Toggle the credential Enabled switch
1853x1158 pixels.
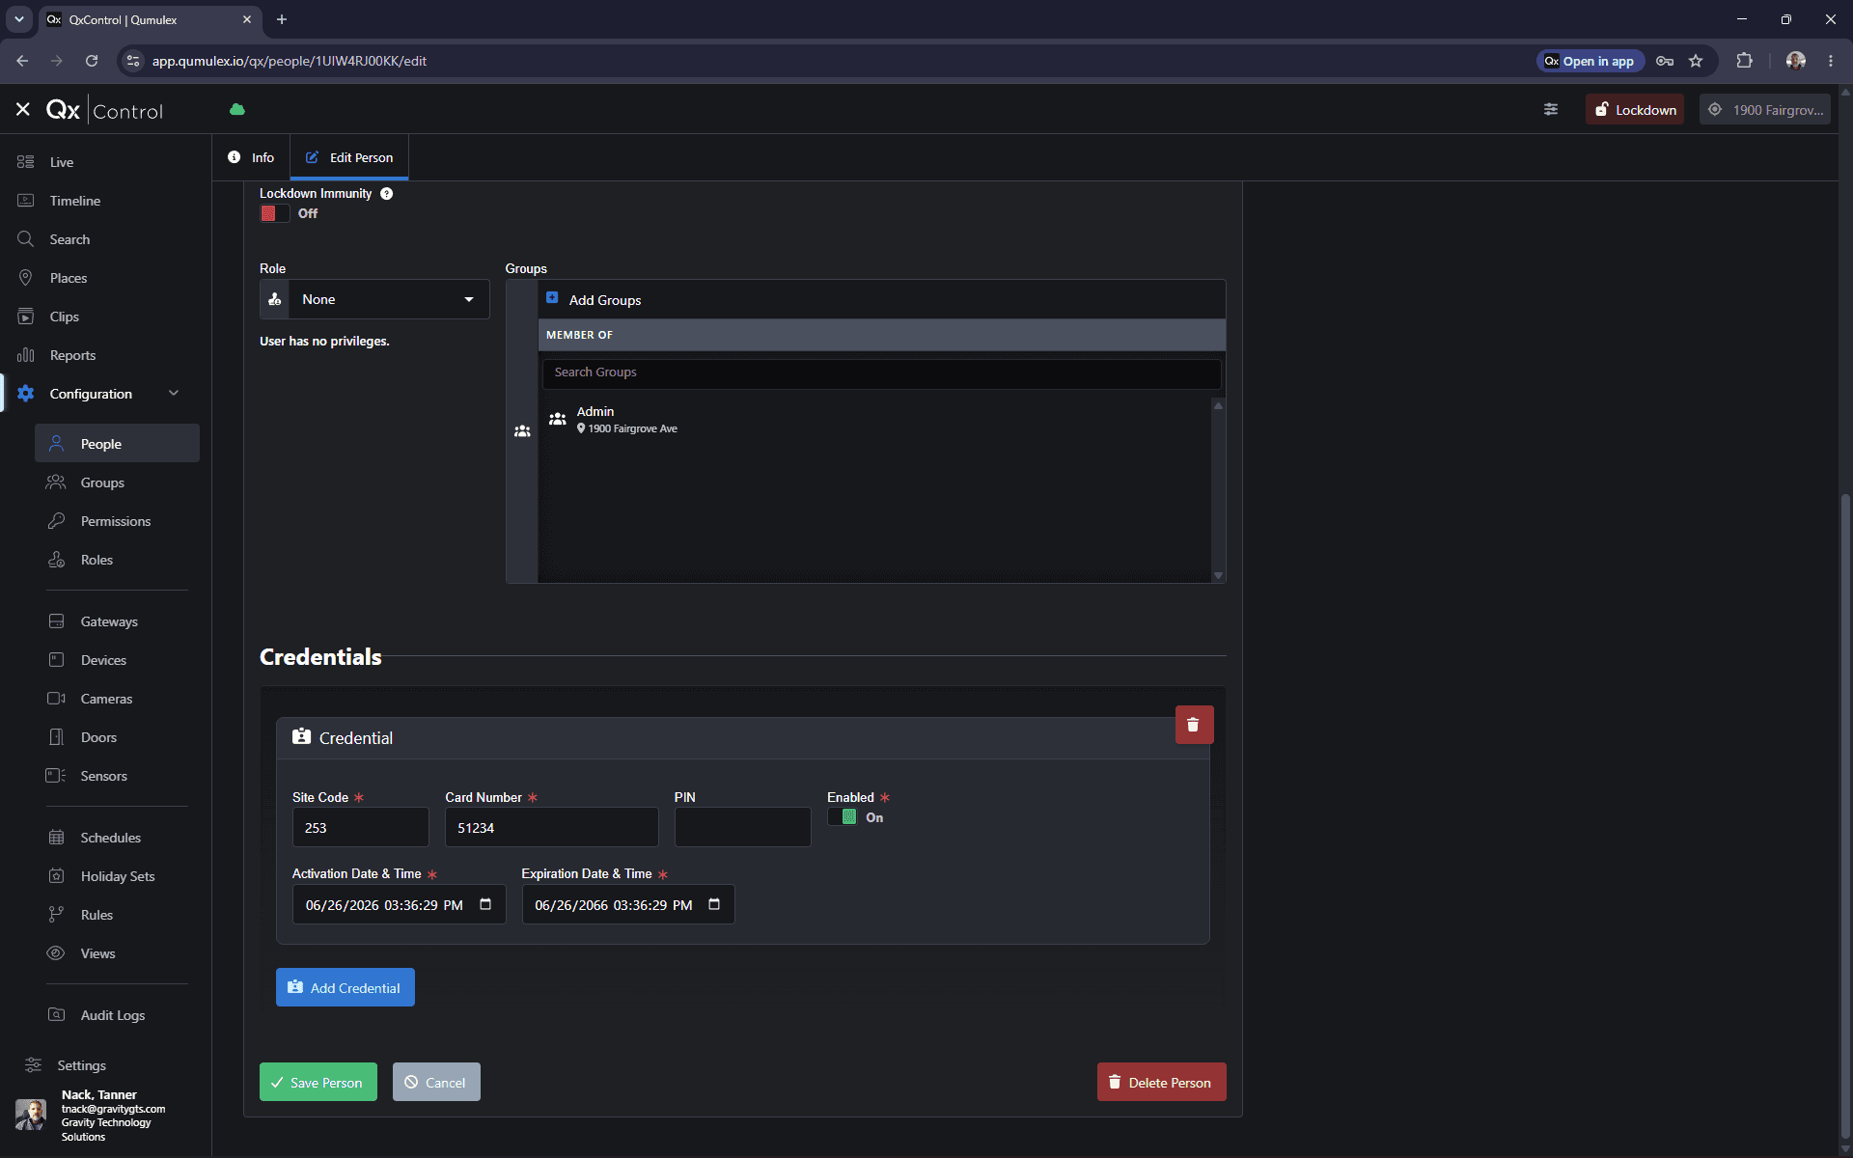843,817
